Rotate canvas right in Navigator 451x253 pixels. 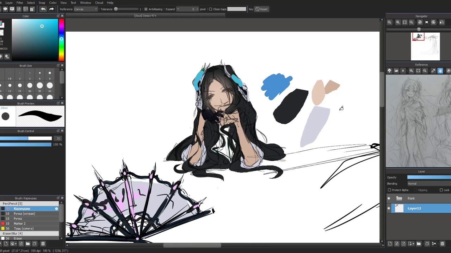[433, 22]
